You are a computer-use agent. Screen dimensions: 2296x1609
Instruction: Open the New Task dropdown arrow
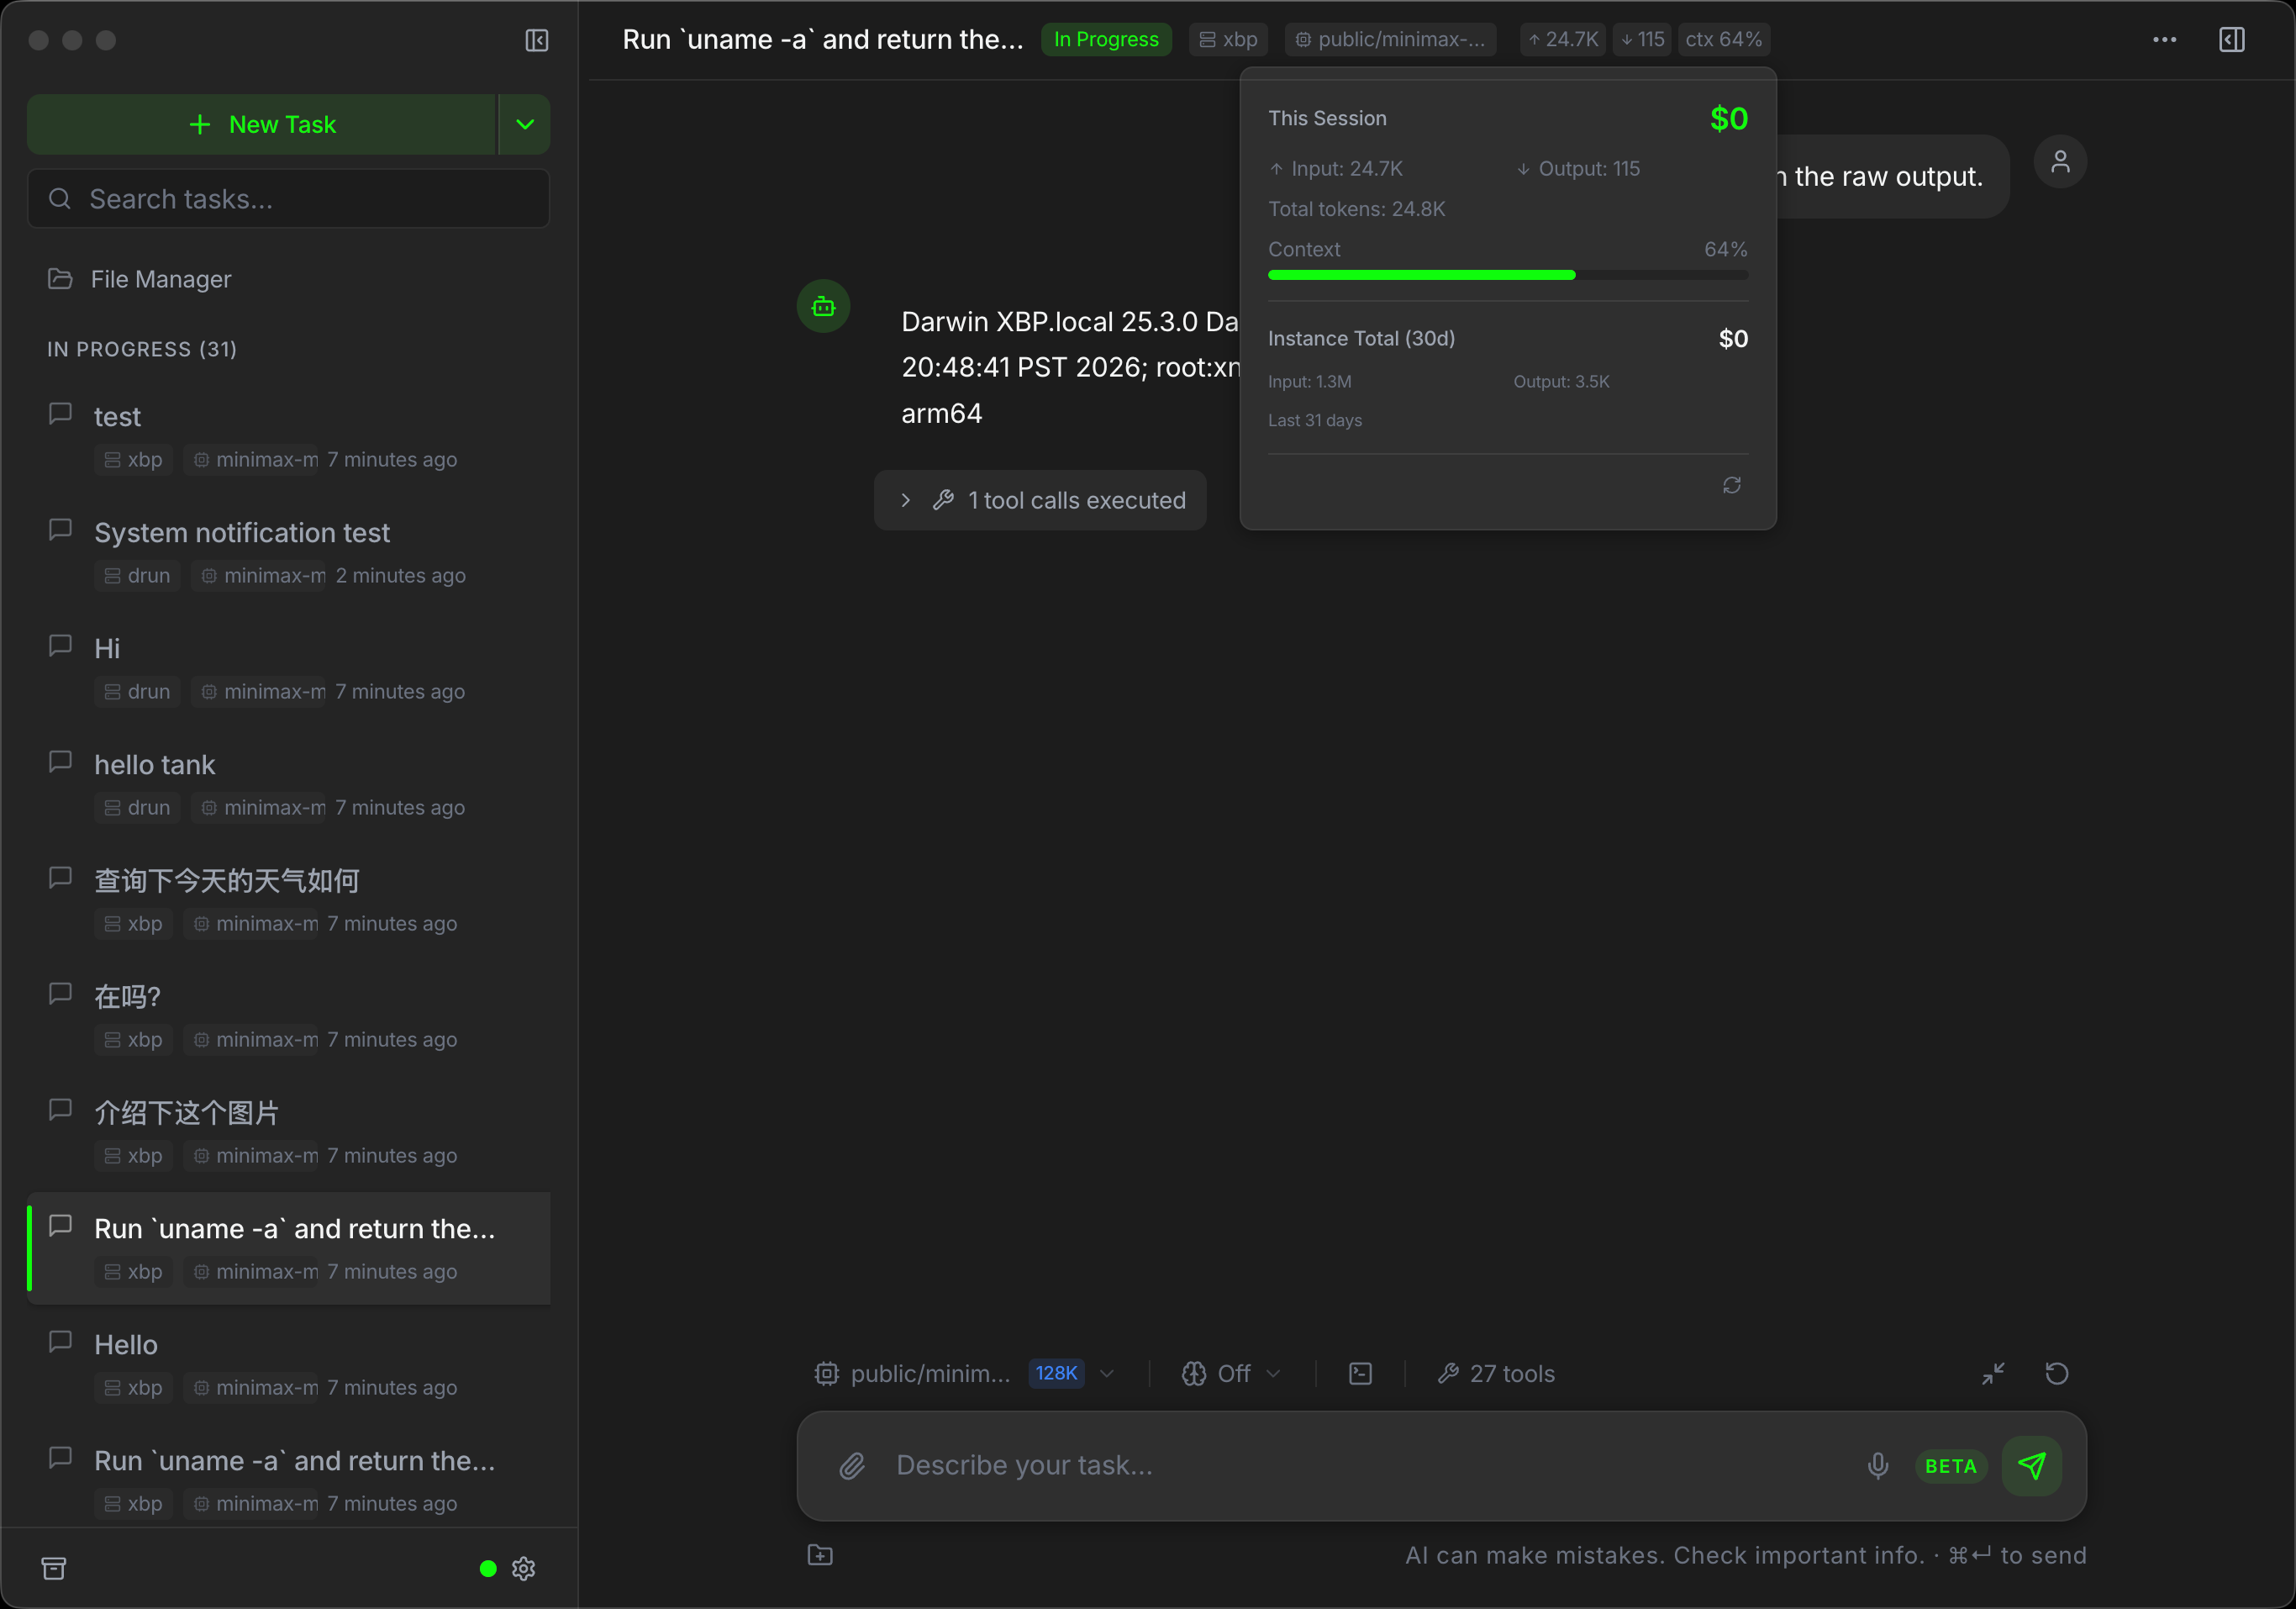point(525,125)
